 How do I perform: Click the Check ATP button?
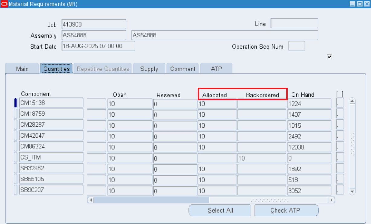(286, 210)
